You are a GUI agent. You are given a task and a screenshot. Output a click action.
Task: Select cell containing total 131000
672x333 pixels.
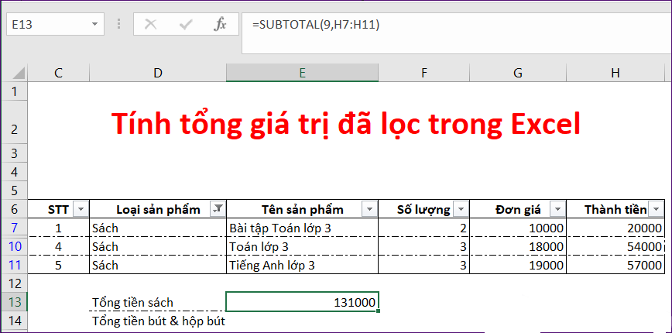(302, 302)
